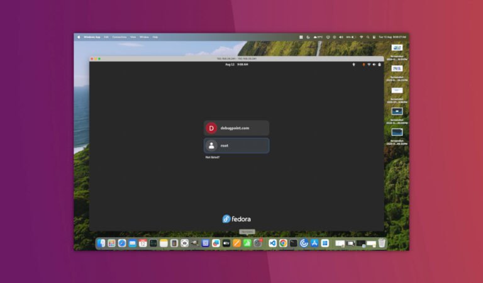Click the Windows logo icon in macOS menu bar
483x283 pixels.
(x=301, y=37)
